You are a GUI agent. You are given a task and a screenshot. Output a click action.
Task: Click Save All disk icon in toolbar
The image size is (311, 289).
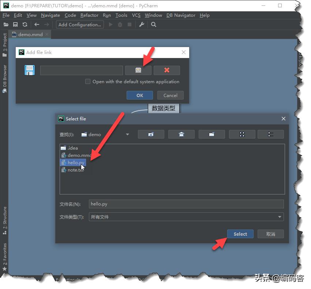point(15,24)
